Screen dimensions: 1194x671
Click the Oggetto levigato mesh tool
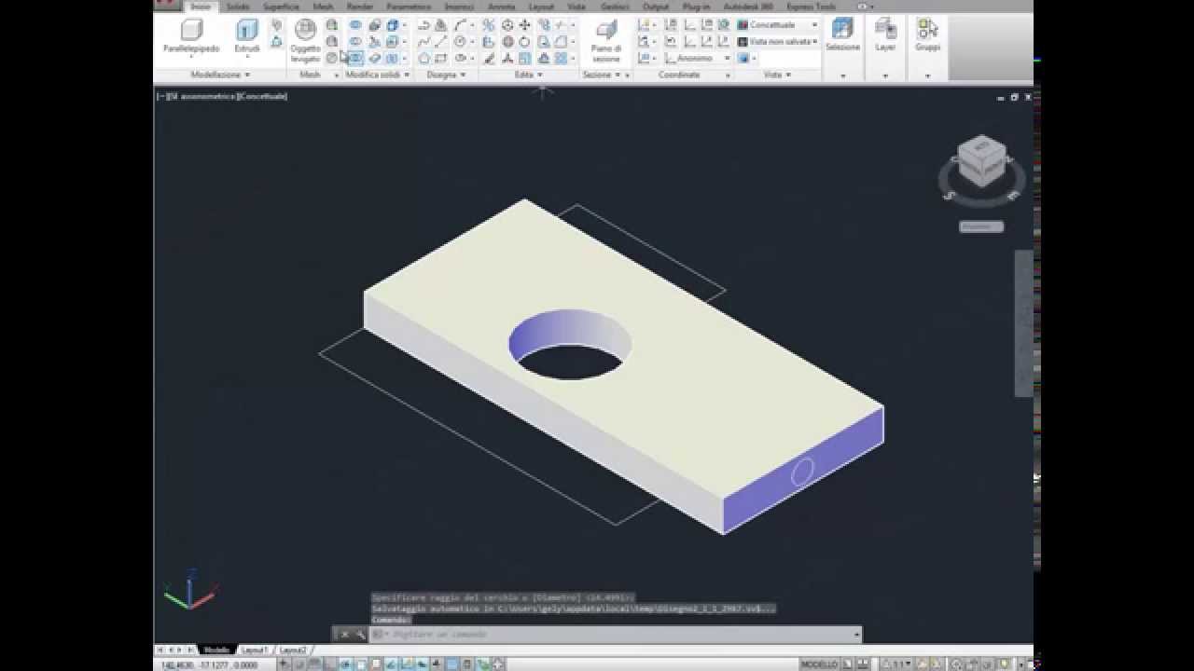pyautogui.click(x=305, y=41)
